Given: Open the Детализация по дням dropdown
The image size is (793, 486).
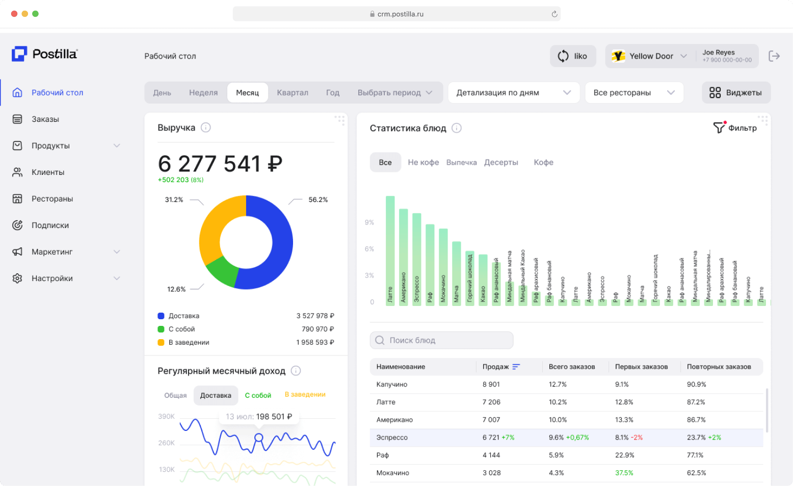Looking at the screenshot, I should click(x=513, y=93).
